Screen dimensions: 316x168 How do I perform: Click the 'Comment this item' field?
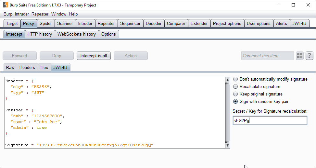pos(267,56)
